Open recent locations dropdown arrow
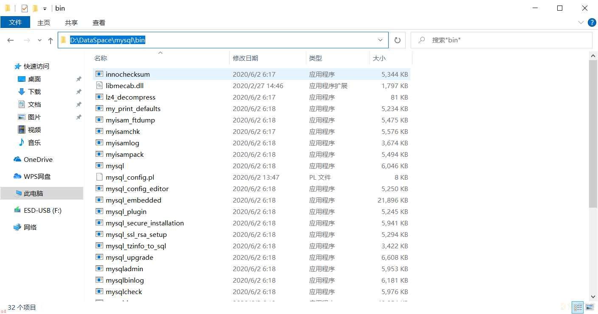 [x=39, y=40]
